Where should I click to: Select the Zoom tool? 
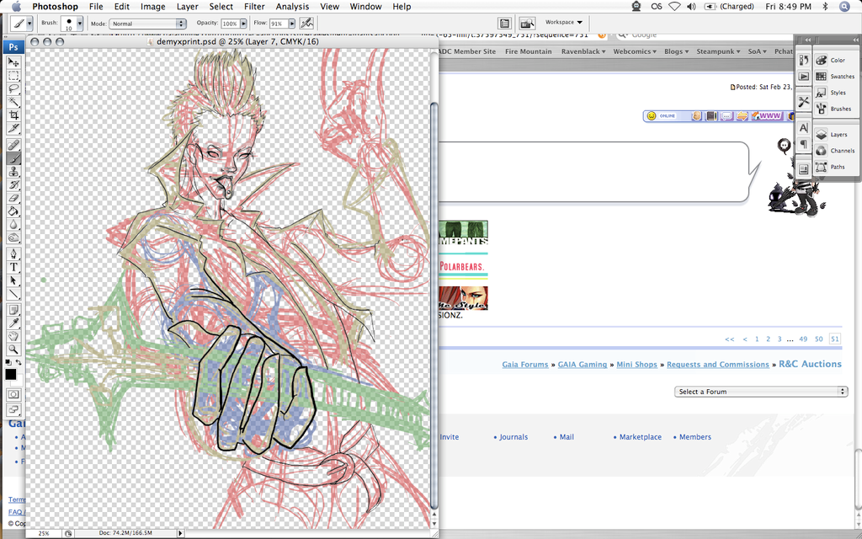13,350
